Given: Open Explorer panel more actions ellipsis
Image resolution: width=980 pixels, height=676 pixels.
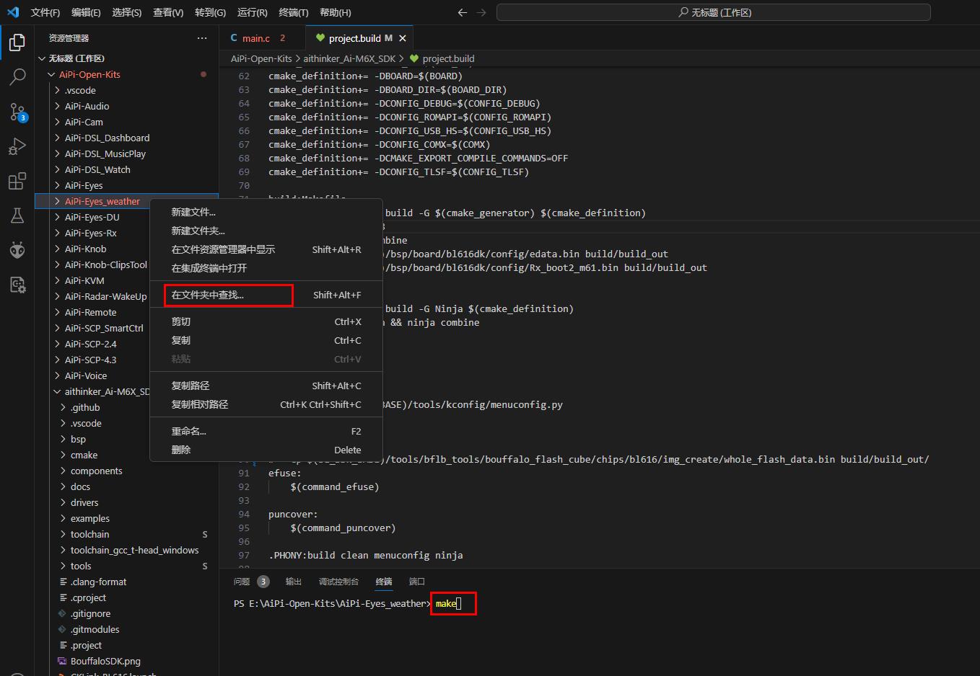Looking at the screenshot, I should pos(202,38).
